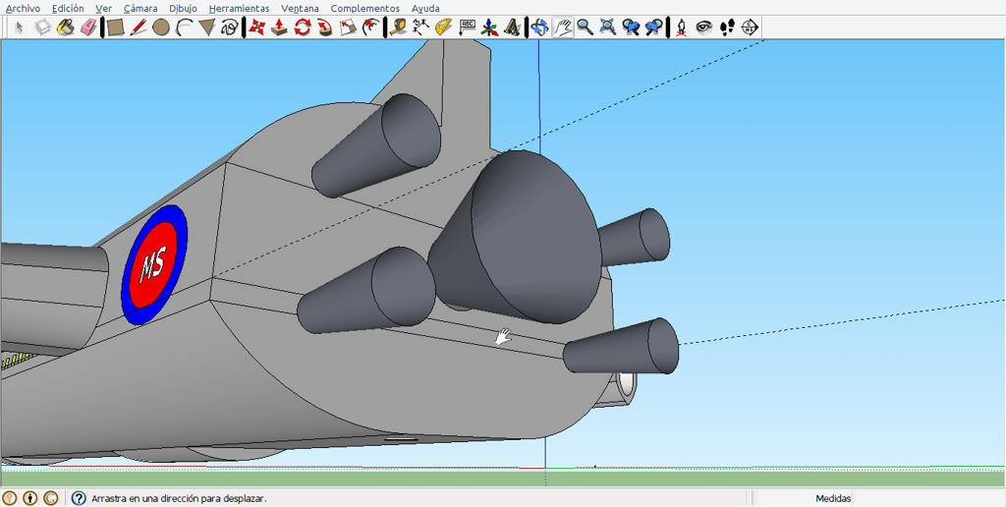Select the Push/Pull tool
Screen dimensions: 1006x507
click(279, 27)
